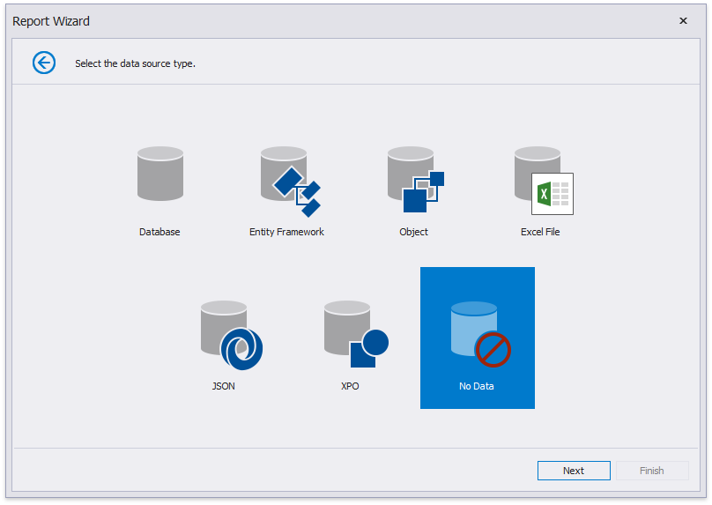Viewport: 712px width, 505px height.
Task: Select the Database cylinder icon
Action: 159,175
